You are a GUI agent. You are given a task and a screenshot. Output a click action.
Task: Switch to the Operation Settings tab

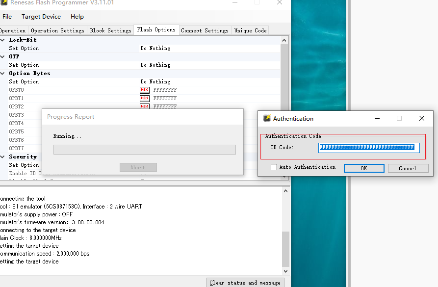pyautogui.click(x=57, y=30)
